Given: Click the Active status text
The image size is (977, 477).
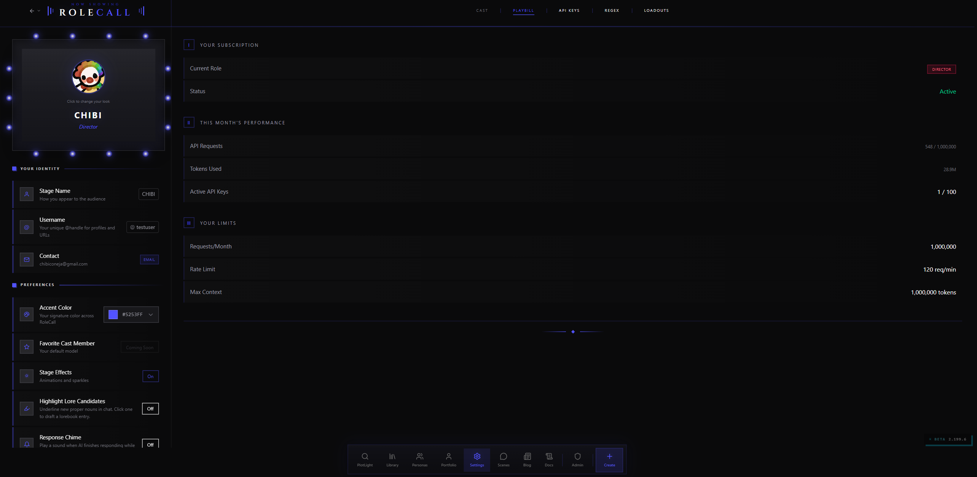Looking at the screenshot, I should click(x=947, y=91).
